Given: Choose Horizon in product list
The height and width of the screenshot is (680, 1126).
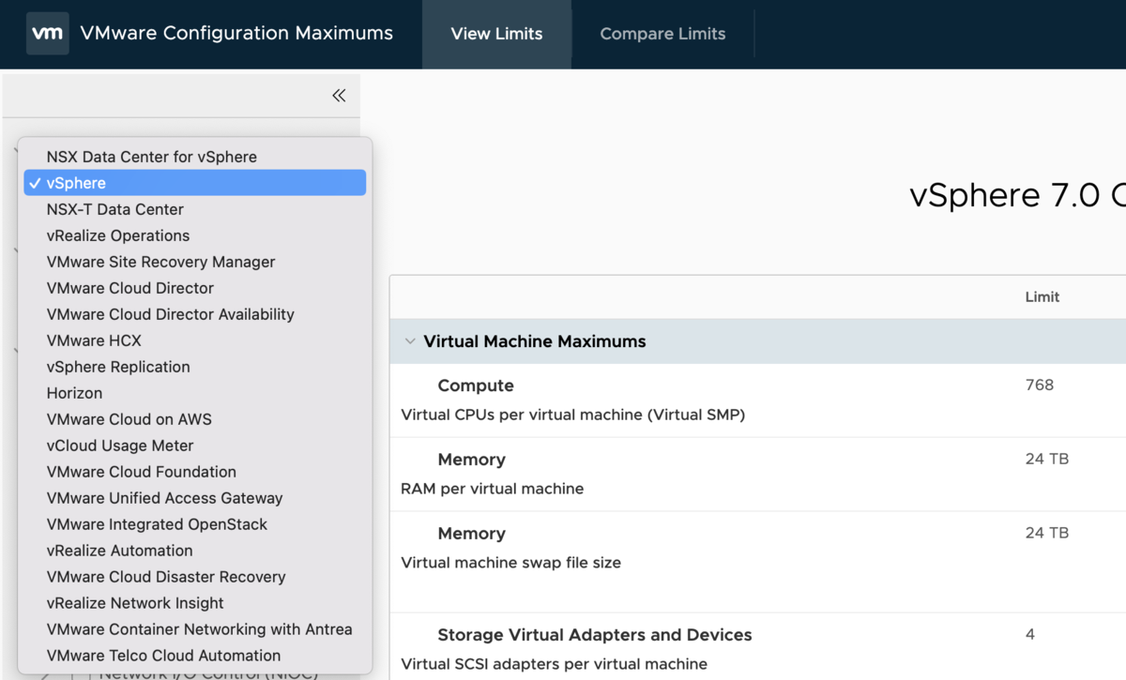Looking at the screenshot, I should coord(195,393).
